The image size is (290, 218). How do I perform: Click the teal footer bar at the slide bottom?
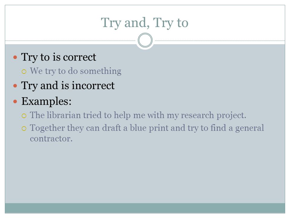tap(145, 208)
